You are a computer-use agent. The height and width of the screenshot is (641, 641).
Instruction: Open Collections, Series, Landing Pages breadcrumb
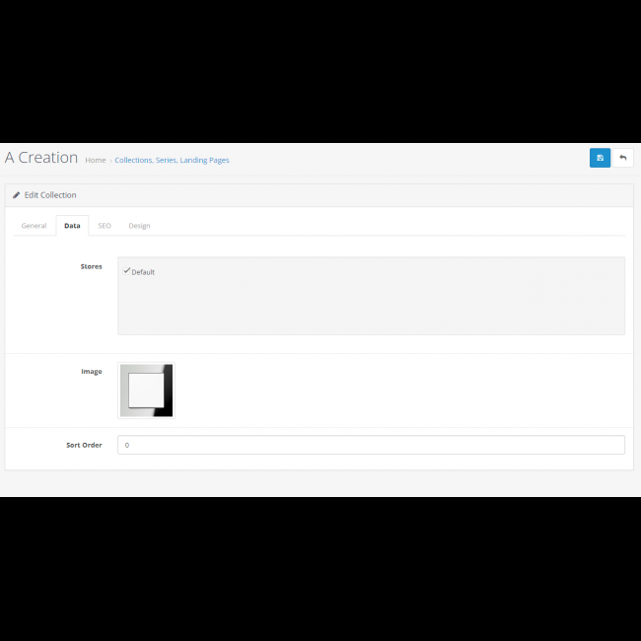click(172, 160)
